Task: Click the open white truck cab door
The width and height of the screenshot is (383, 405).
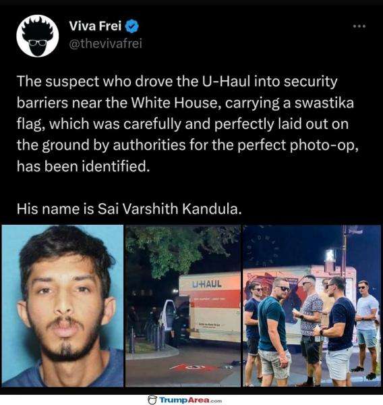Action: point(168,315)
